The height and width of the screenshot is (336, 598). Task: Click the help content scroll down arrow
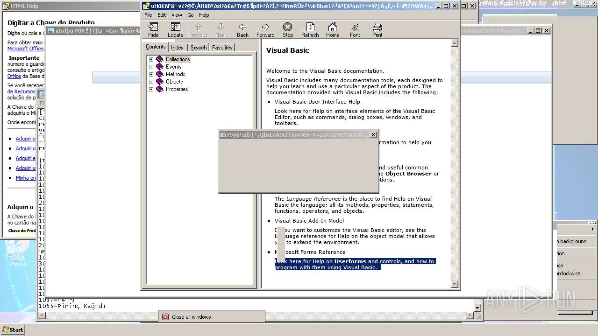[x=455, y=284]
